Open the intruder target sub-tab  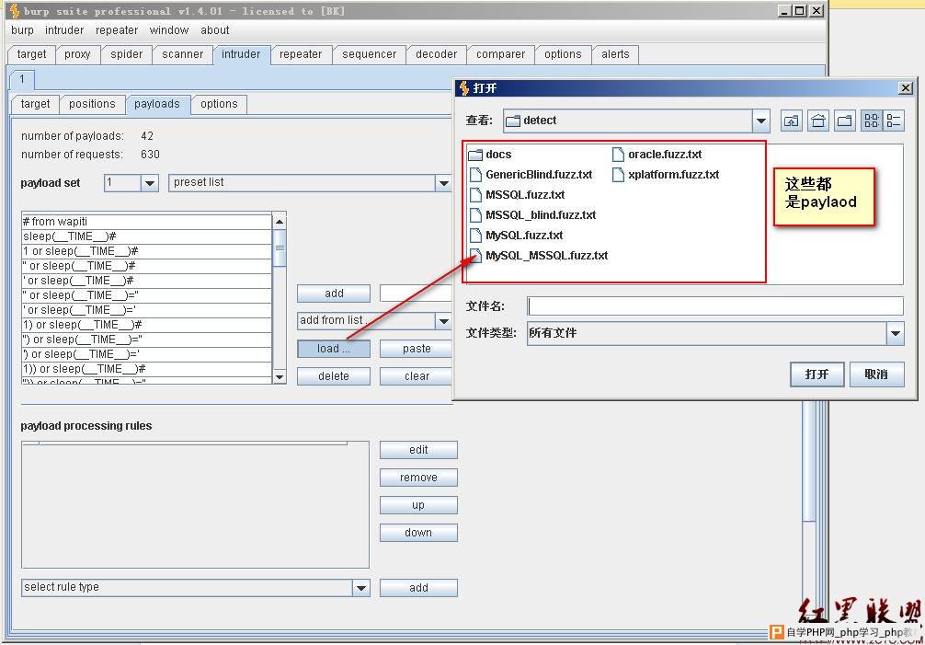(35, 104)
